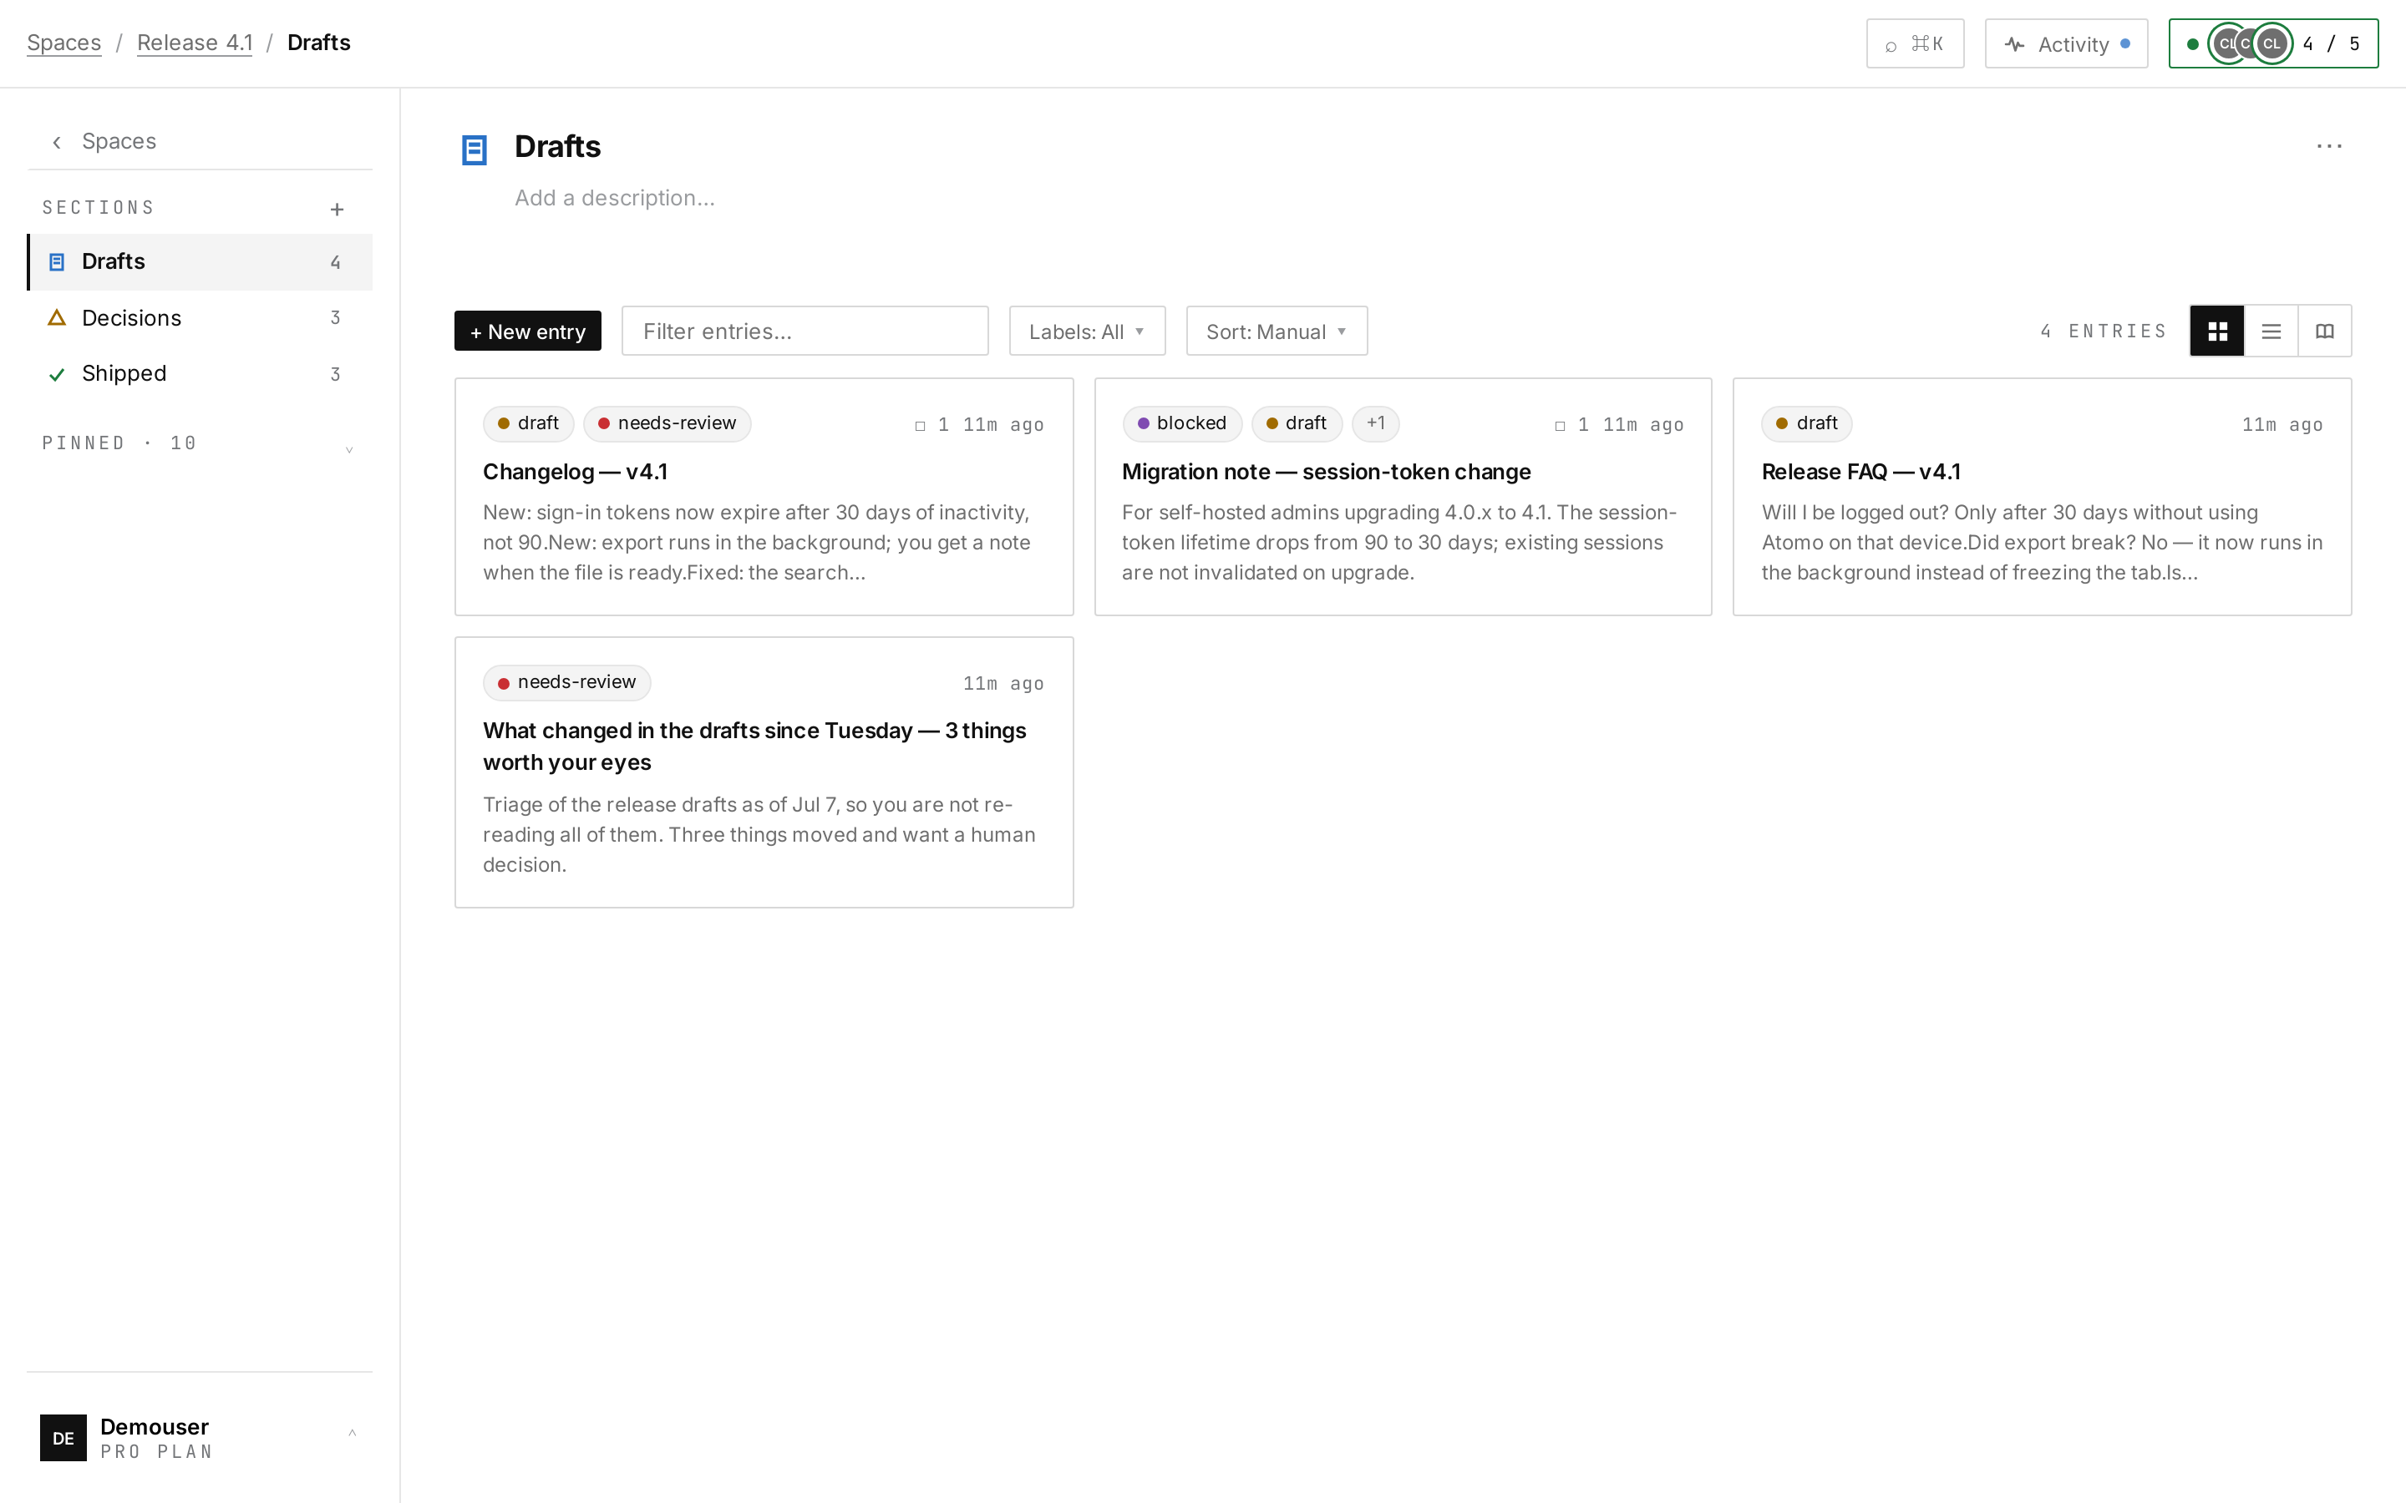Click the Shipped checkmark icon
2406x1503 pixels.
[x=57, y=375]
